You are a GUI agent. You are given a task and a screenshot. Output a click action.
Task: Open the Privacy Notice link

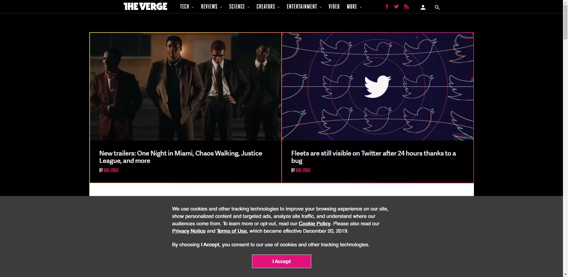[x=189, y=231]
